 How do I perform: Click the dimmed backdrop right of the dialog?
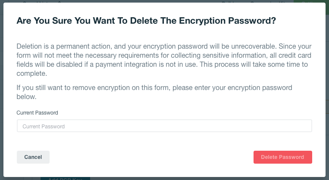(x=327, y=86)
